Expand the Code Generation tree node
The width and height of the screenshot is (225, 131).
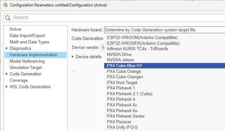tap(7, 74)
